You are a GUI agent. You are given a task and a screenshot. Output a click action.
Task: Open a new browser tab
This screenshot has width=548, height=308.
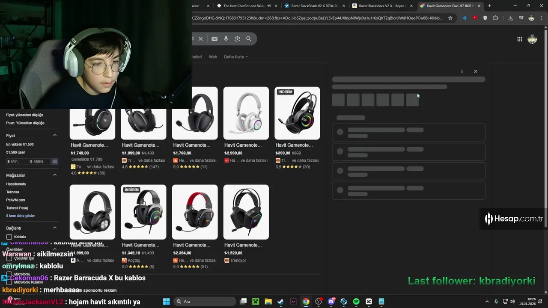click(x=489, y=6)
